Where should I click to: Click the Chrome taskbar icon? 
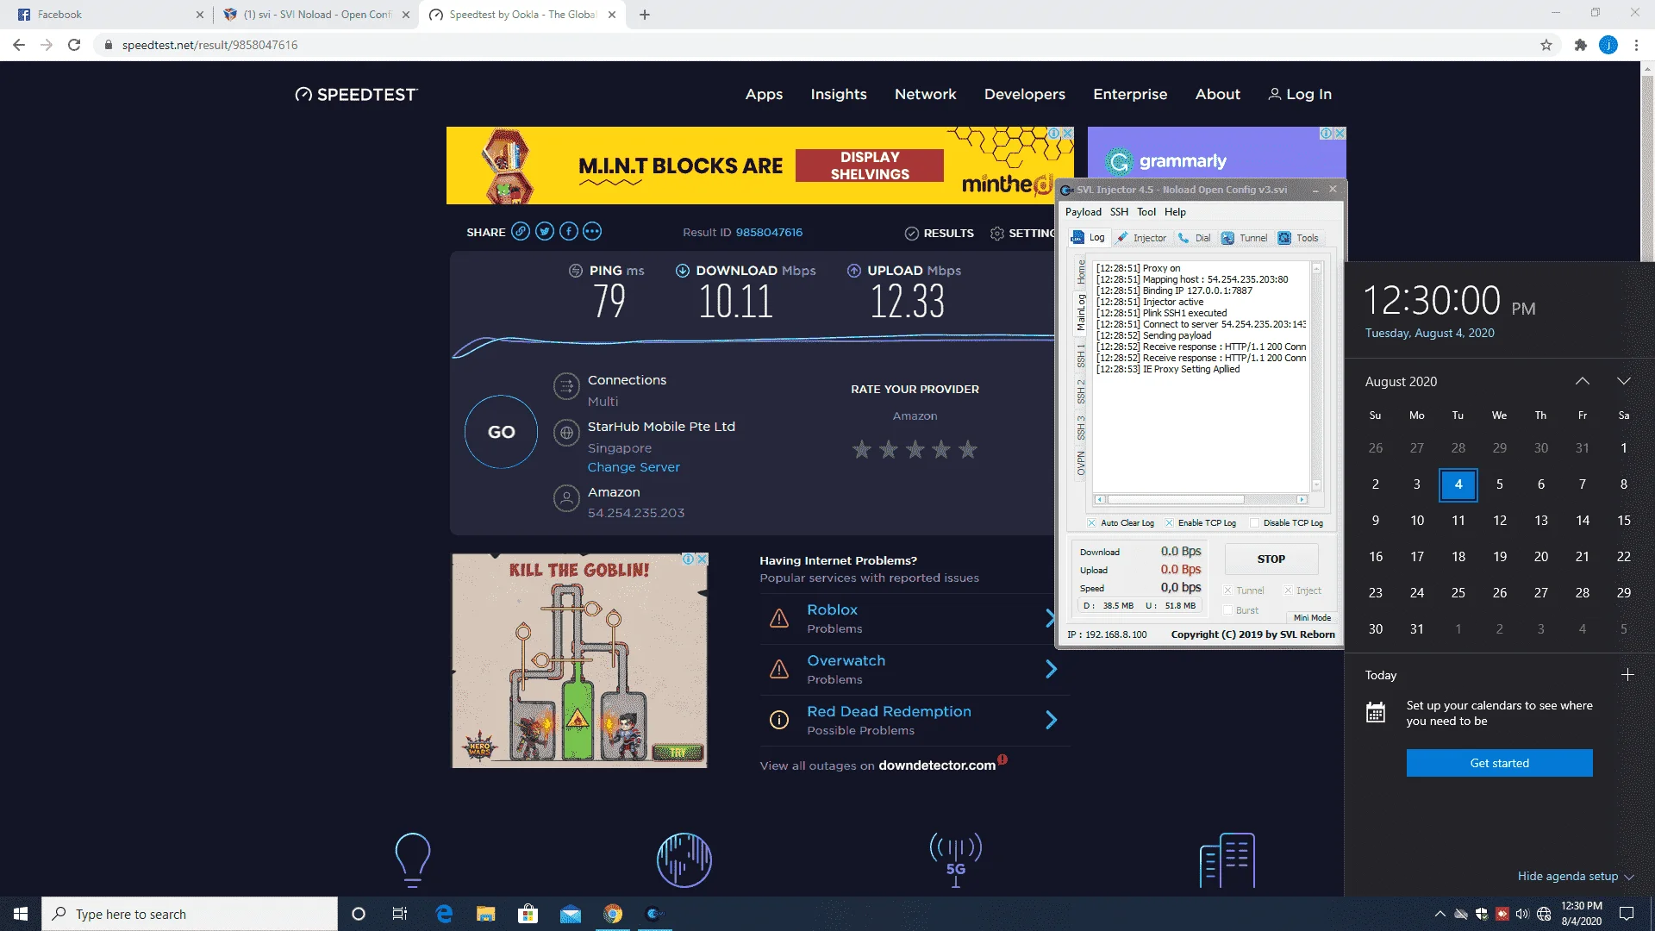pos(613,914)
